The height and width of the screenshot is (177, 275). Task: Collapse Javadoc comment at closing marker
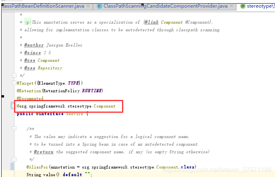[x=14, y=75]
